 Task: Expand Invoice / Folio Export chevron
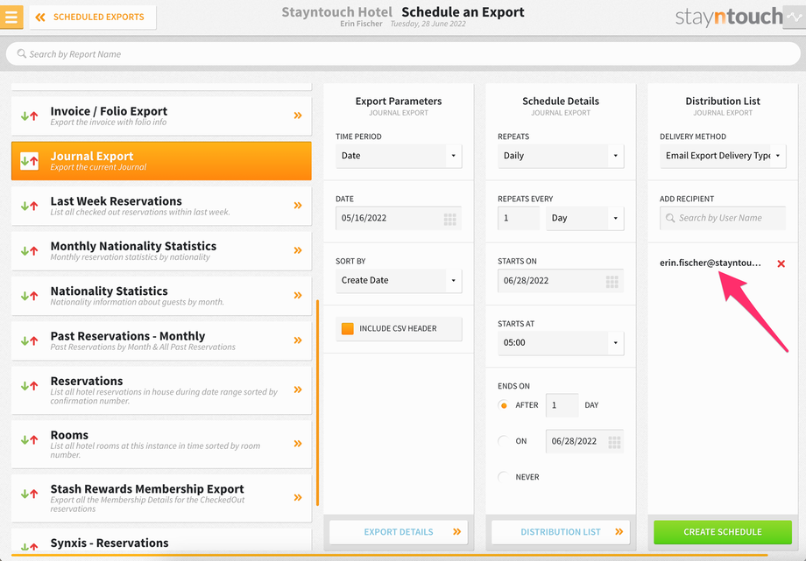[298, 116]
